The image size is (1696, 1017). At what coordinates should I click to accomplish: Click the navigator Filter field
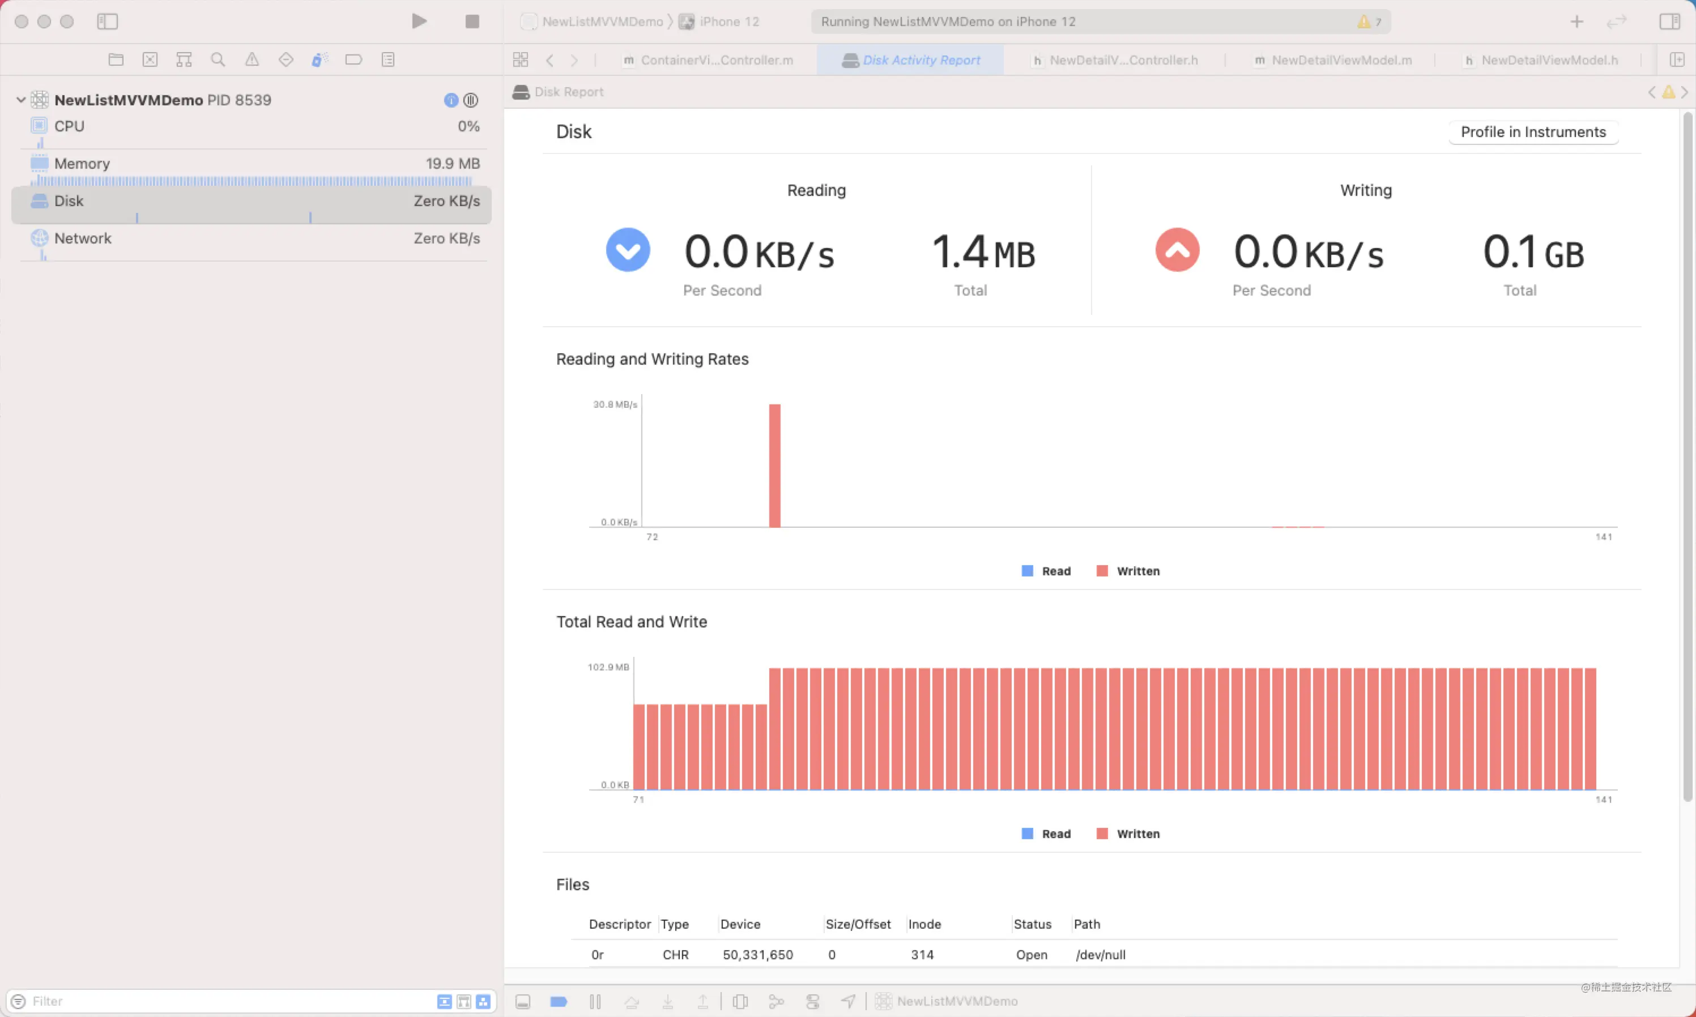(x=226, y=1001)
